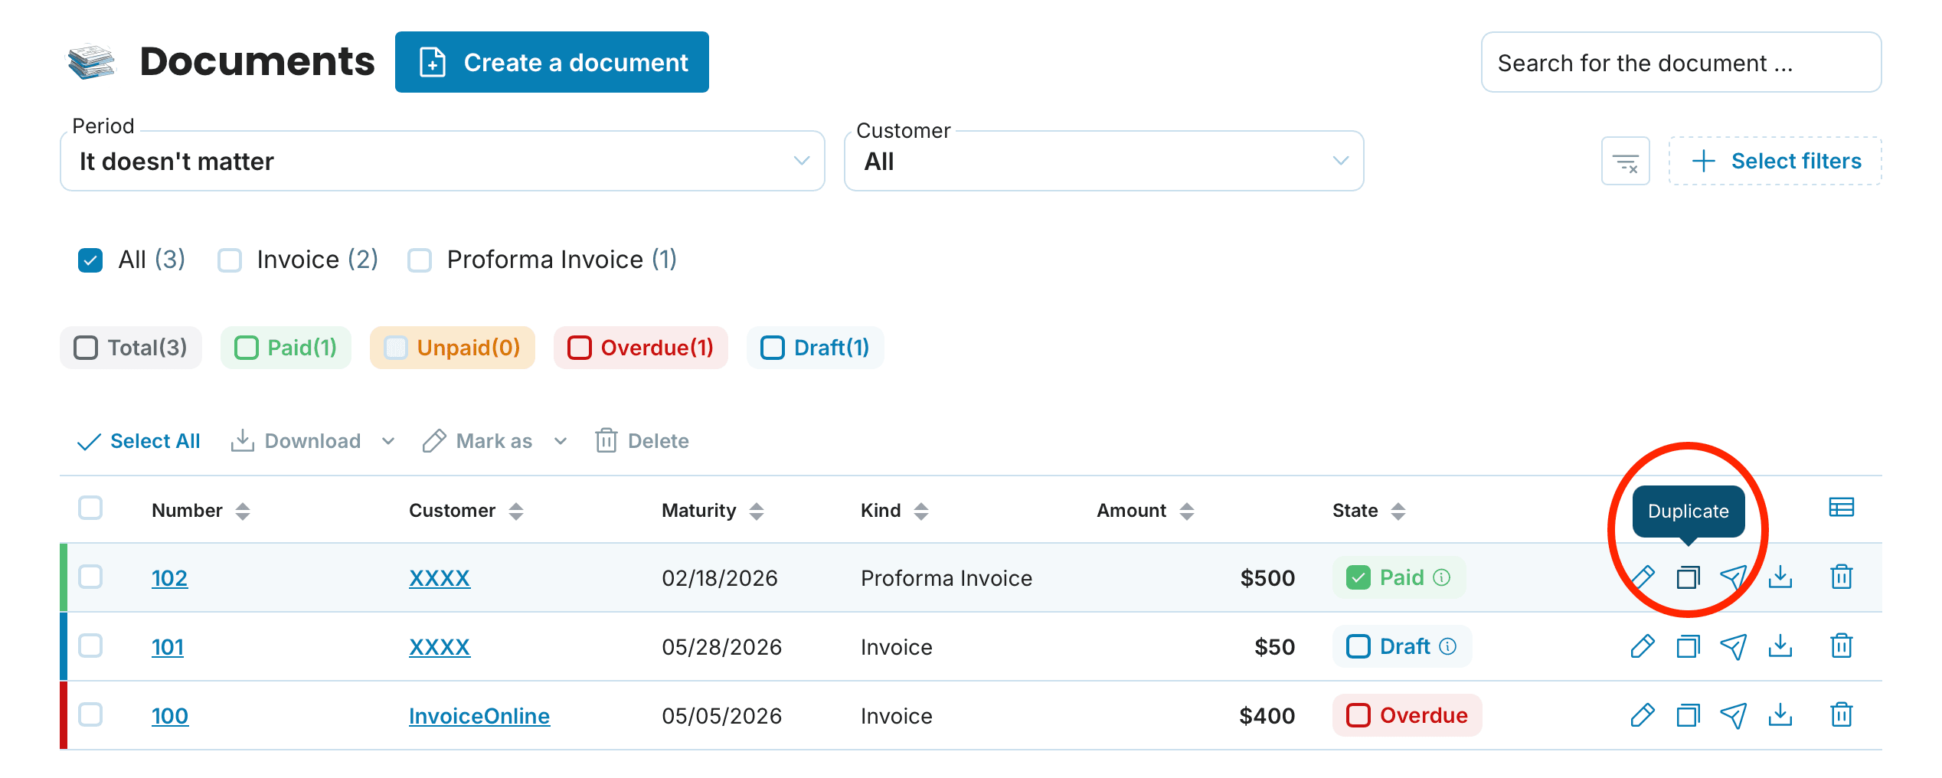
Task: Expand the Customer All dropdown
Action: 1103,161
